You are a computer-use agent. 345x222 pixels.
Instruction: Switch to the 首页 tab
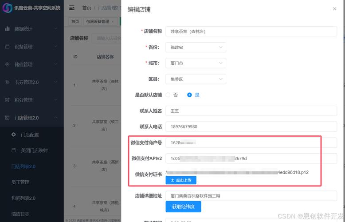point(75,21)
